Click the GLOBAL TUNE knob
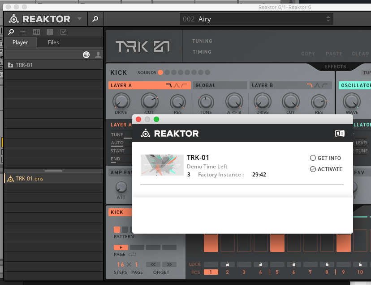 (x=206, y=102)
